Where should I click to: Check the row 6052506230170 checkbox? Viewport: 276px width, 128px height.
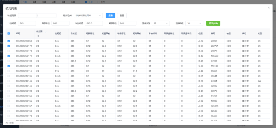(9, 116)
